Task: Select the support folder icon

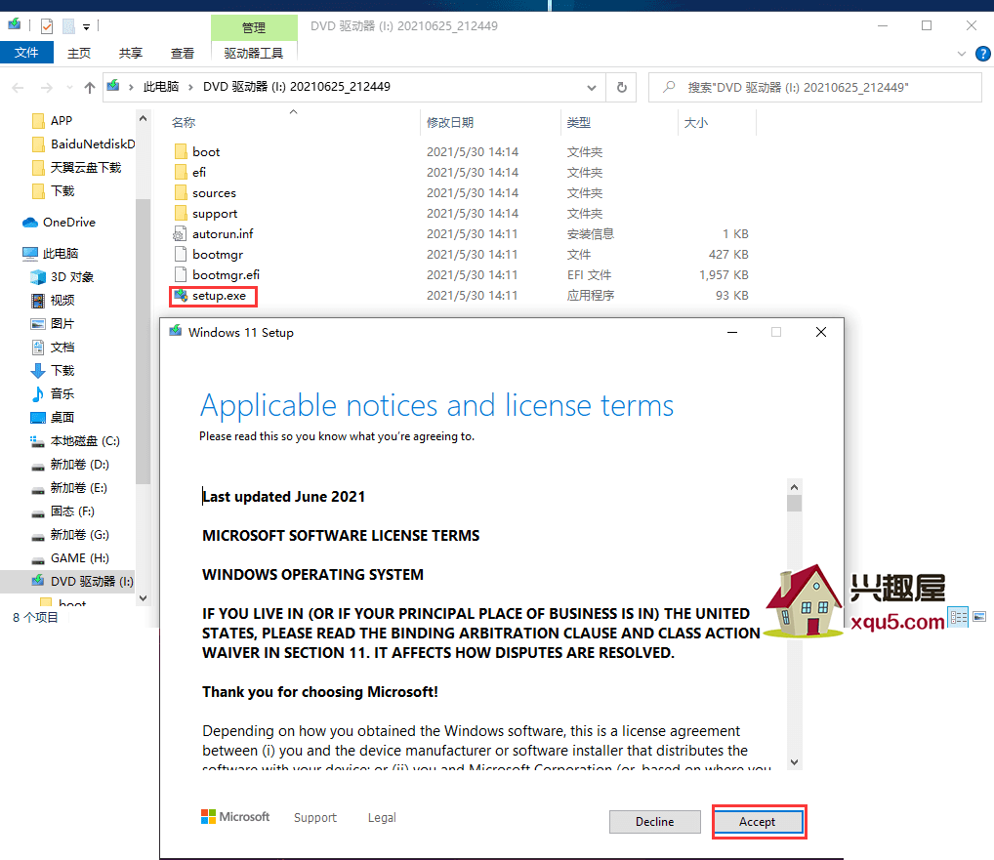Action: [x=181, y=213]
